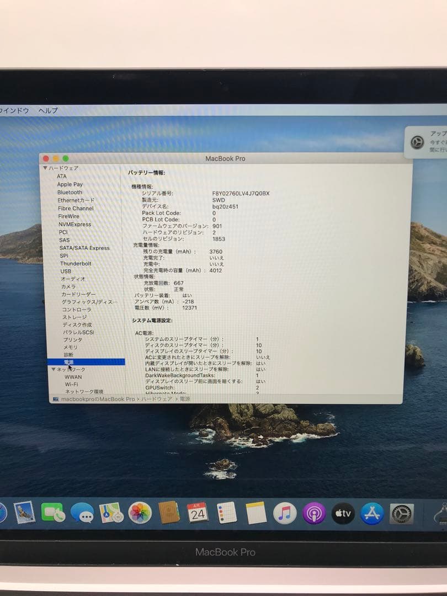Image resolution: width=447 pixels, height=596 pixels.
Task: Launch the Apple TV app from the Dock
Action: (342, 514)
